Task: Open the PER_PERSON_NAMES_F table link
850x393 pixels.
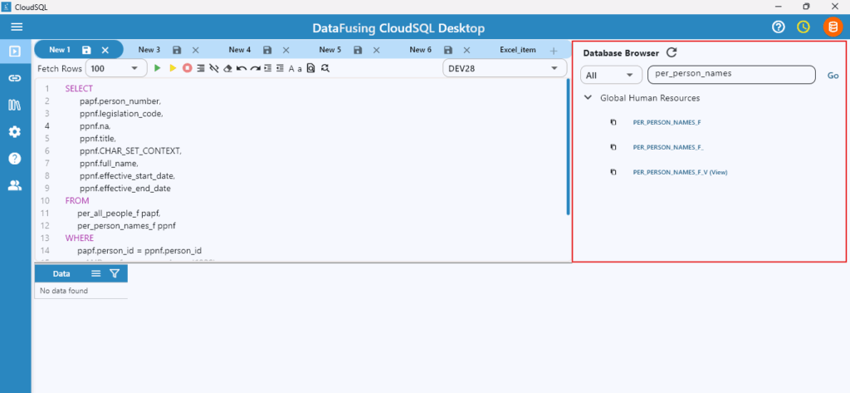Action: click(667, 123)
